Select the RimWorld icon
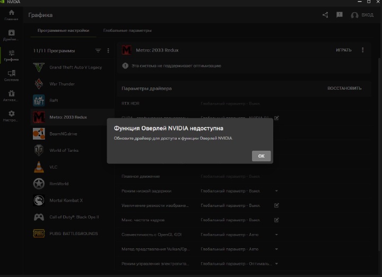This screenshot has height=277, width=382. [39, 184]
